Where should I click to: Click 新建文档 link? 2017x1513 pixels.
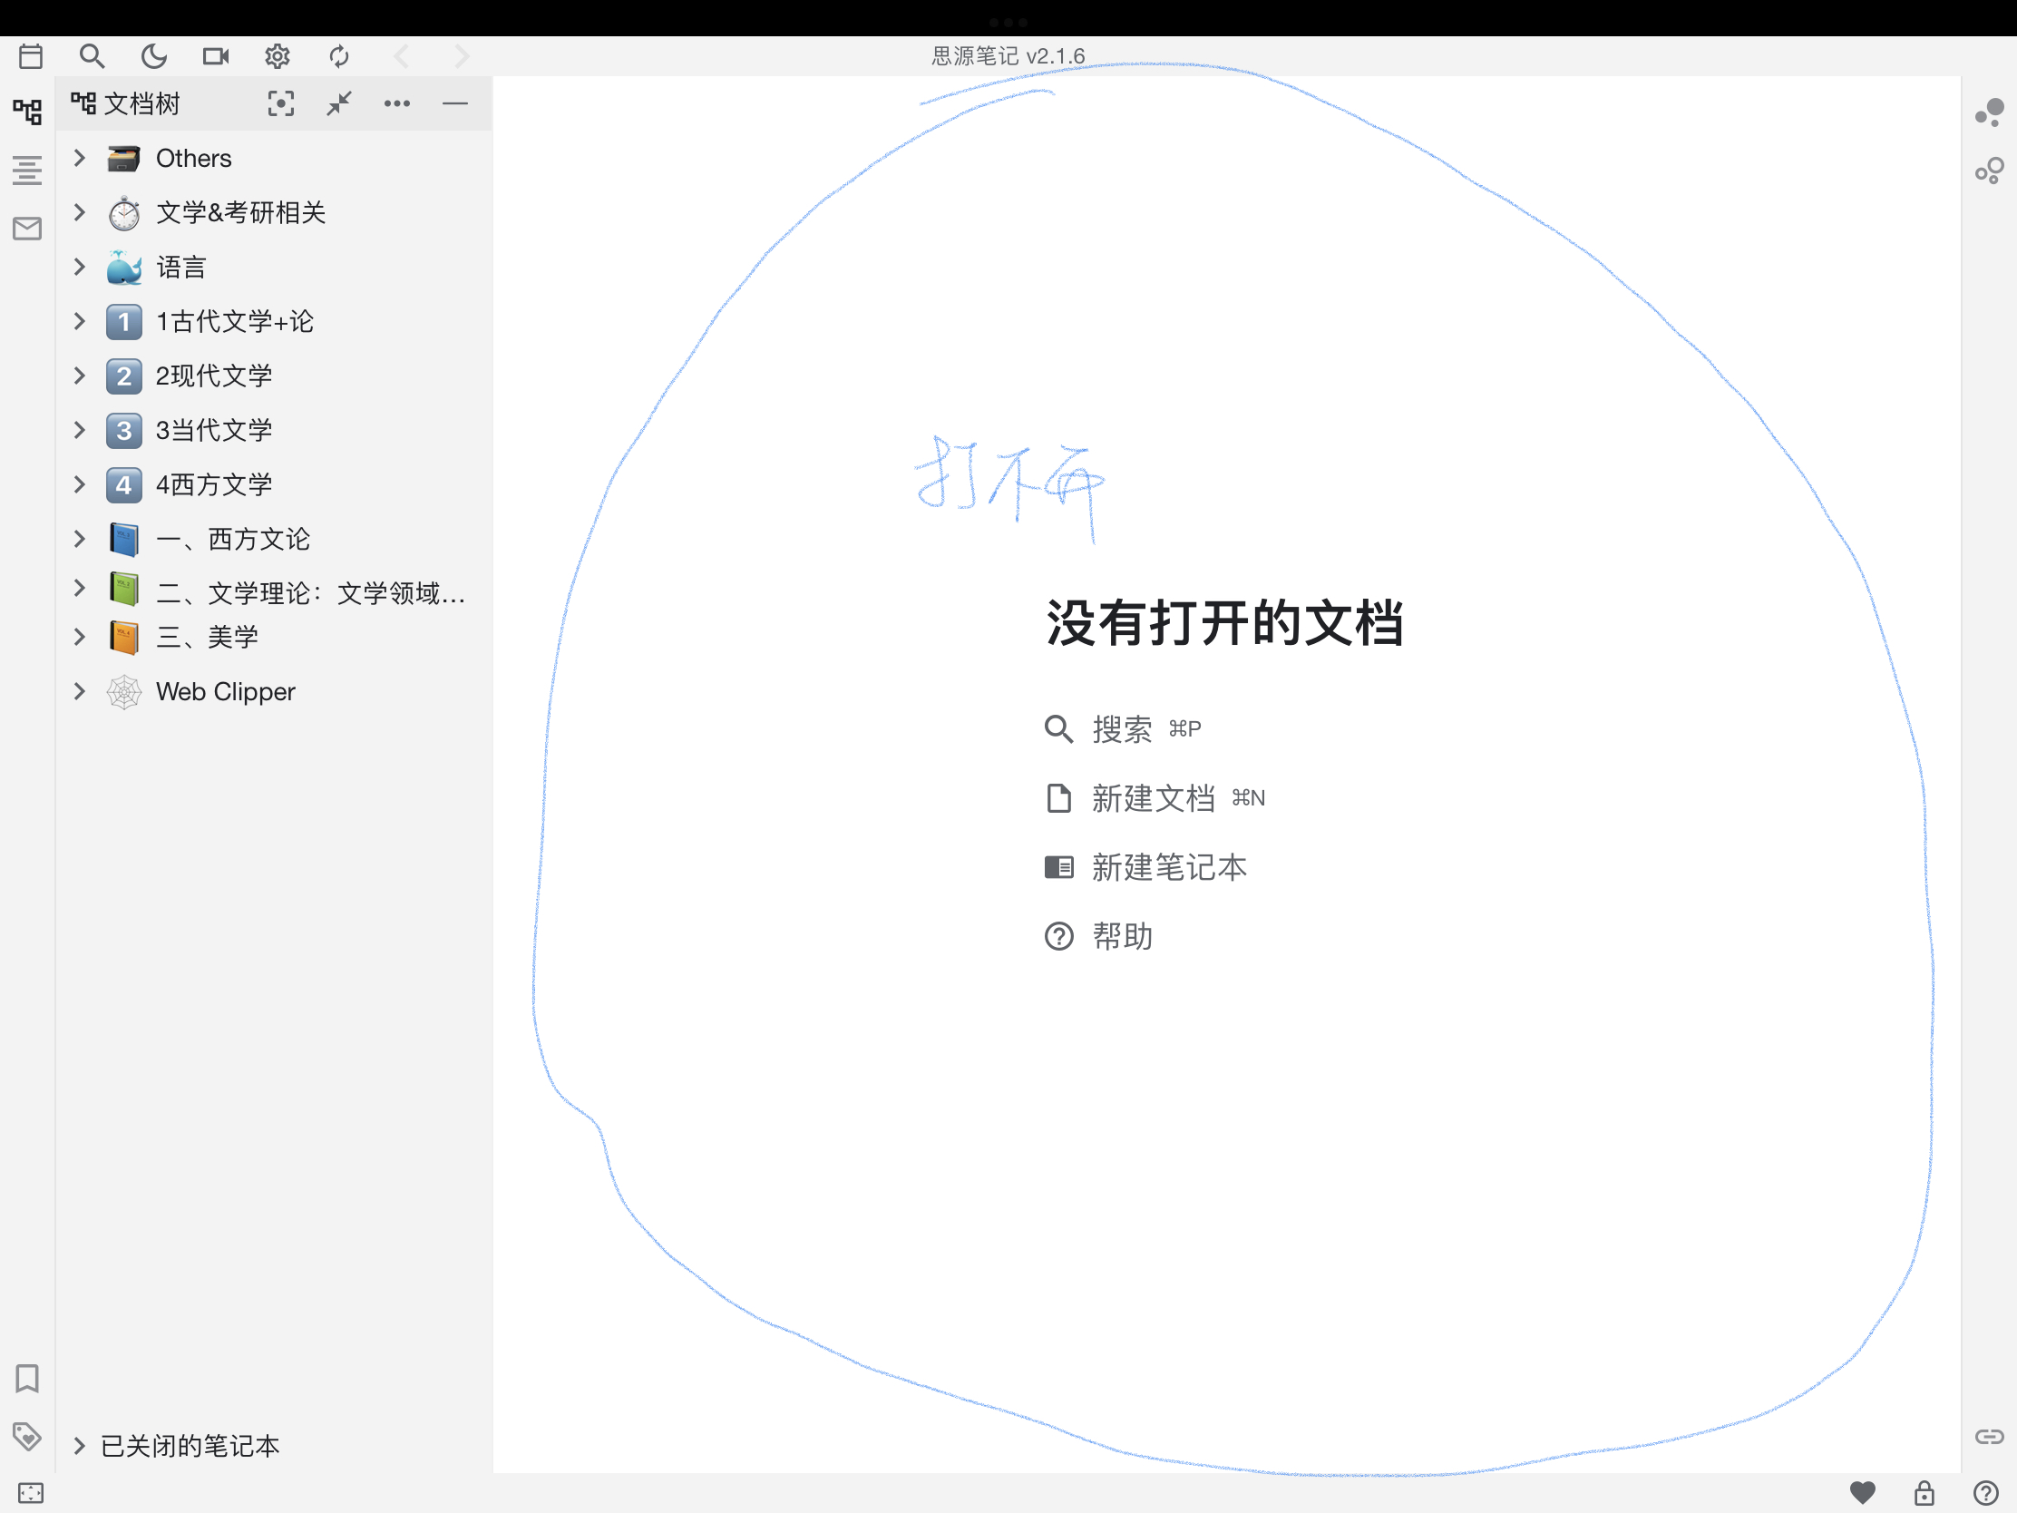tap(1153, 798)
